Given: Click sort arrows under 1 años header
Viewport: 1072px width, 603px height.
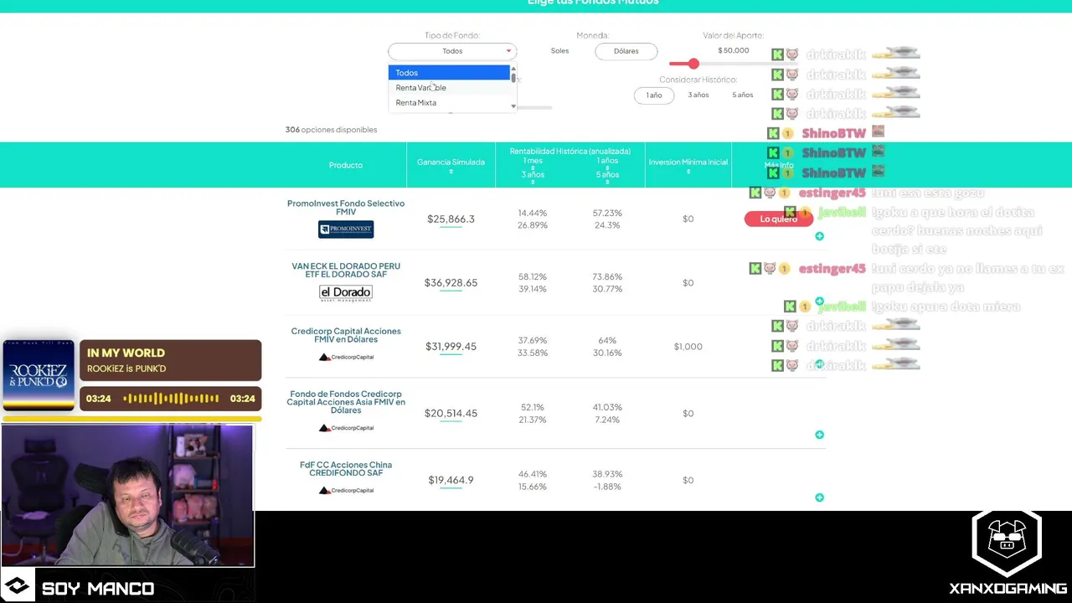Looking at the screenshot, I should (607, 167).
